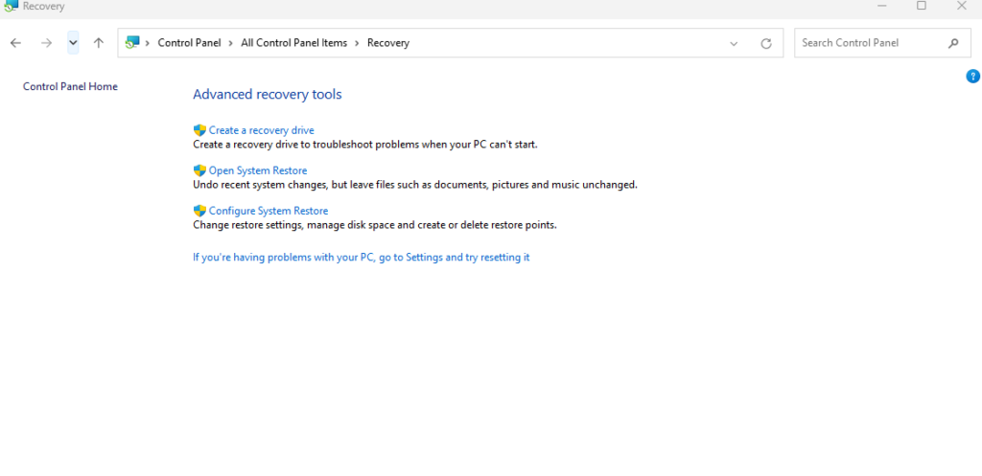Screen dimensions: 982x476
Task: Maximize the Recovery window
Action: pyautogui.click(x=922, y=7)
